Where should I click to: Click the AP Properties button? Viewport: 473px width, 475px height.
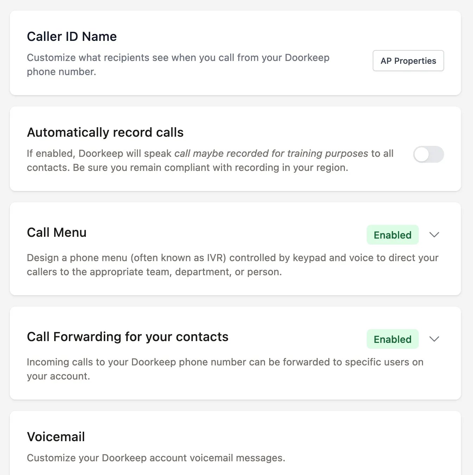point(408,61)
